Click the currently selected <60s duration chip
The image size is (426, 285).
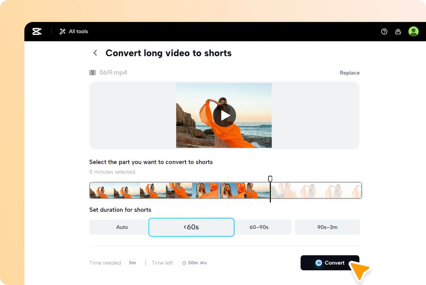[191, 227]
